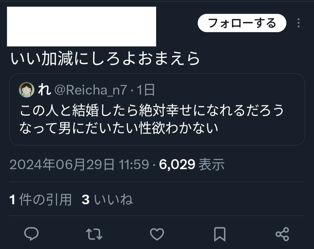Click the second line of quoted text

pyautogui.click(x=119, y=128)
